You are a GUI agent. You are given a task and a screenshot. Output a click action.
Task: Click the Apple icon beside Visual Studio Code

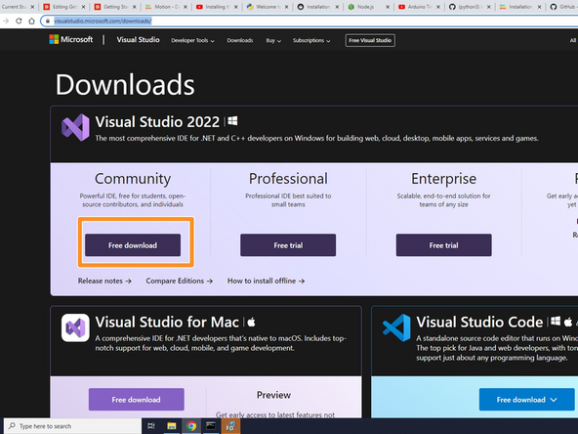pyautogui.click(x=568, y=322)
